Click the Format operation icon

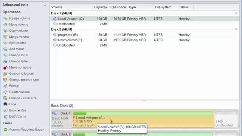click(6, 86)
